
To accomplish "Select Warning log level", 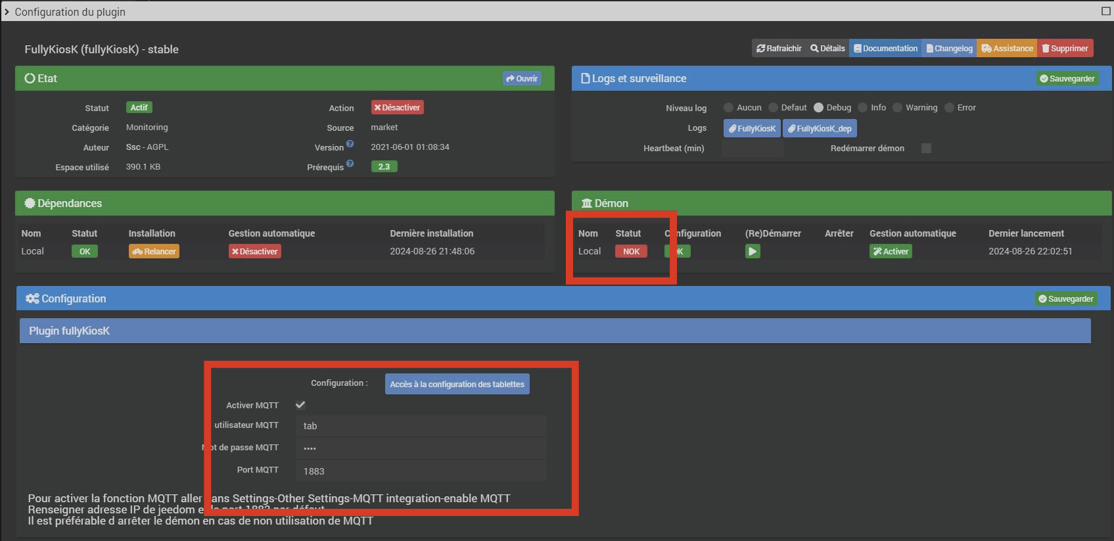I will pyautogui.click(x=897, y=108).
